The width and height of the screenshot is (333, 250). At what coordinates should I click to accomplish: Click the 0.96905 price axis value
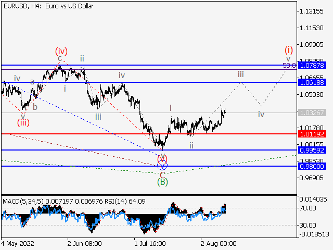(311, 178)
